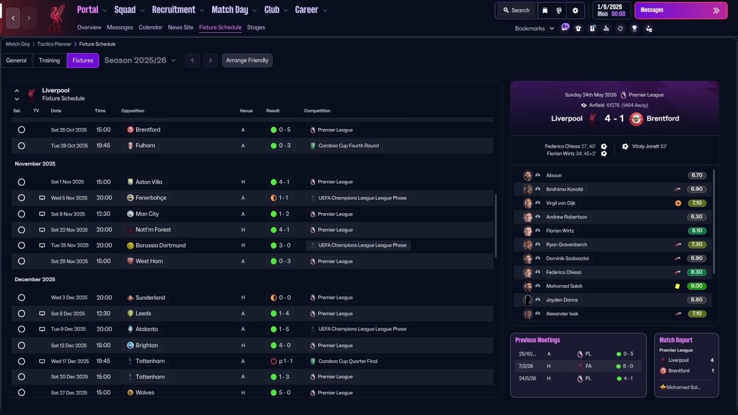The height and width of the screenshot is (415, 738).
Task: Click the last icon in the bookmarks bar
Action: pyautogui.click(x=649, y=28)
